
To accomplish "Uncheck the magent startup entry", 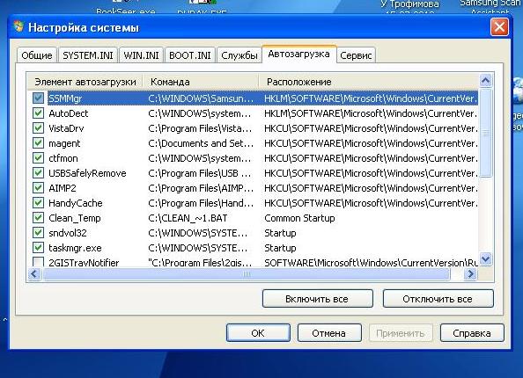I will pyautogui.click(x=38, y=143).
